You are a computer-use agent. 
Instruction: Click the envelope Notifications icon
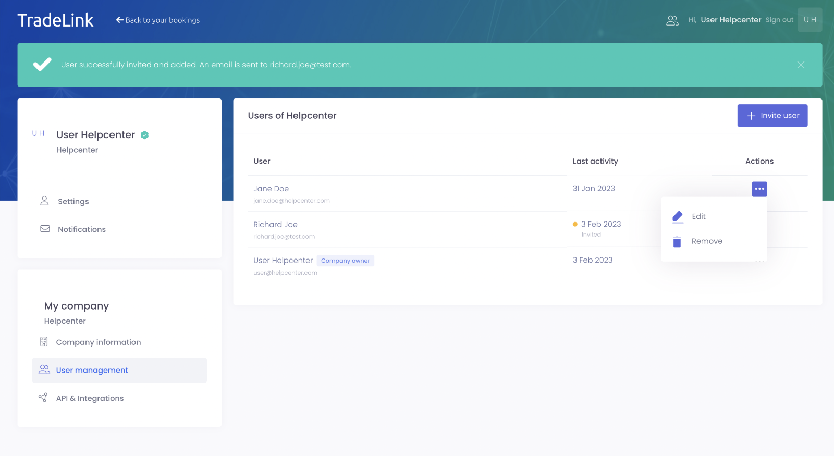point(45,229)
